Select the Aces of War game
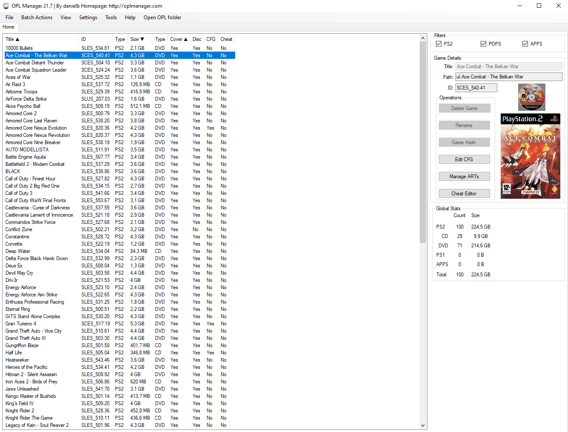The width and height of the screenshot is (568, 432). tap(120, 77)
